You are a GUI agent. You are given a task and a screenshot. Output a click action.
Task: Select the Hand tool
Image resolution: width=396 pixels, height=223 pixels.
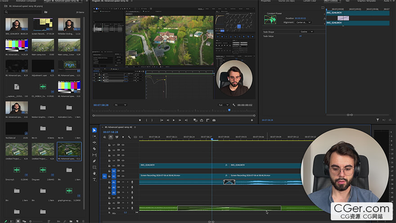pyautogui.click(x=94, y=173)
